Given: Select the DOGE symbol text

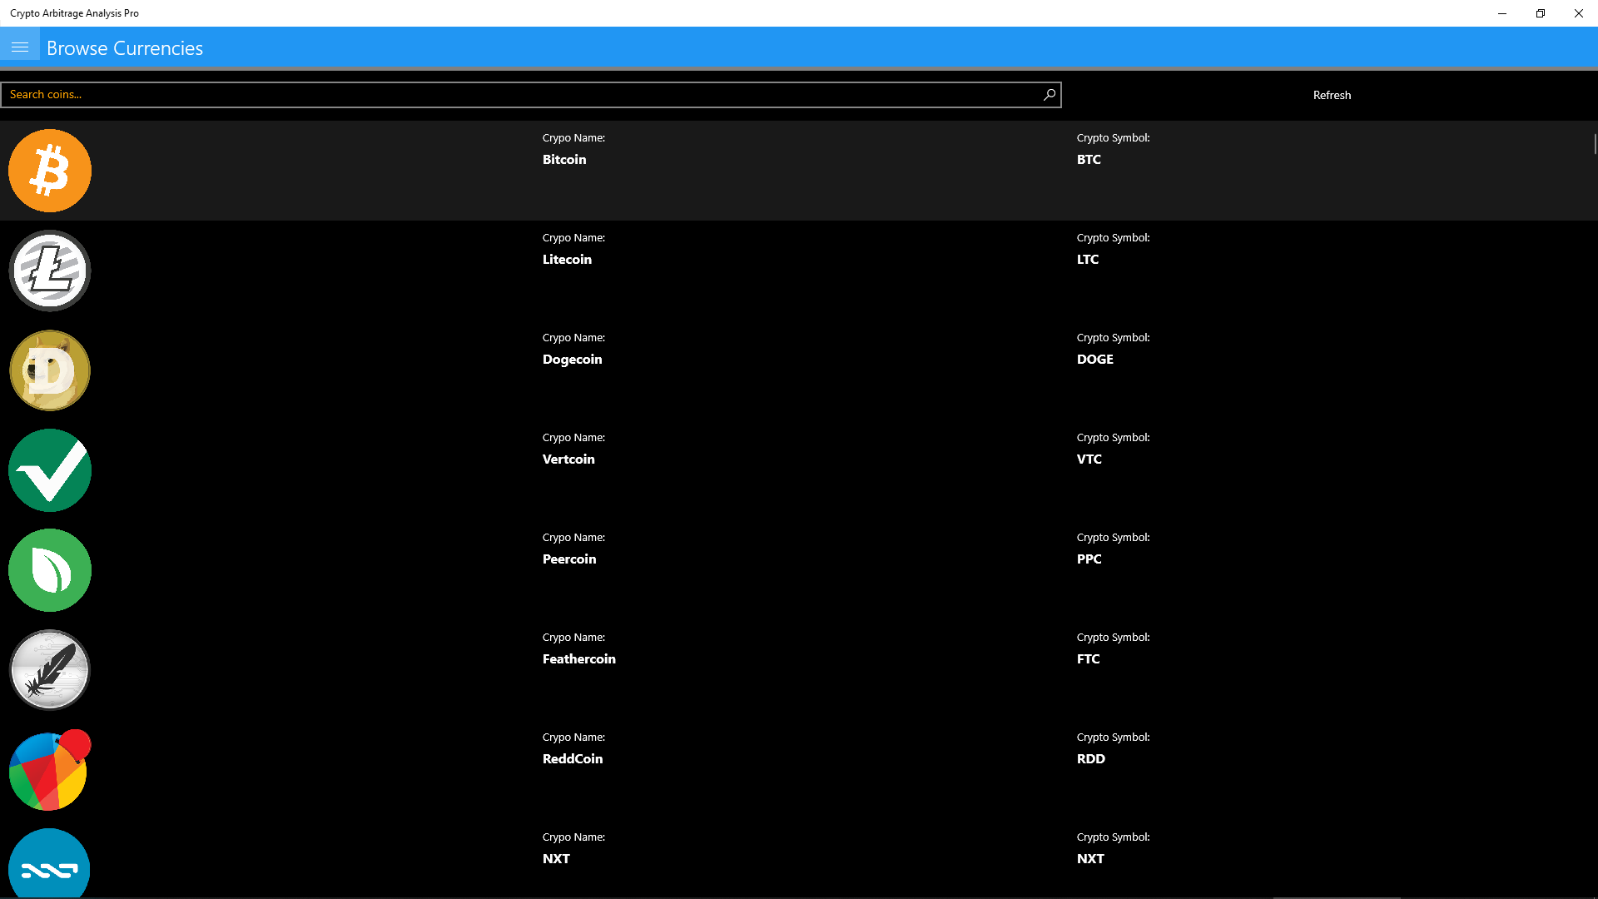Looking at the screenshot, I should pos(1094,360).
